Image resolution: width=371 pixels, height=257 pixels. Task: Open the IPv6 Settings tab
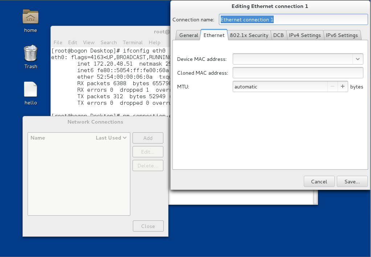coord(342,35)
